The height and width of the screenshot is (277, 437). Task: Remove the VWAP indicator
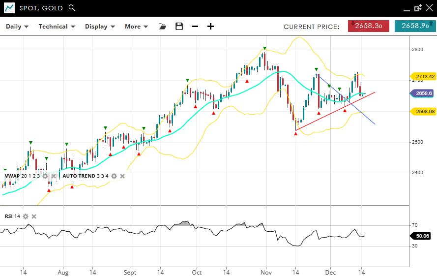coord(54,176)
